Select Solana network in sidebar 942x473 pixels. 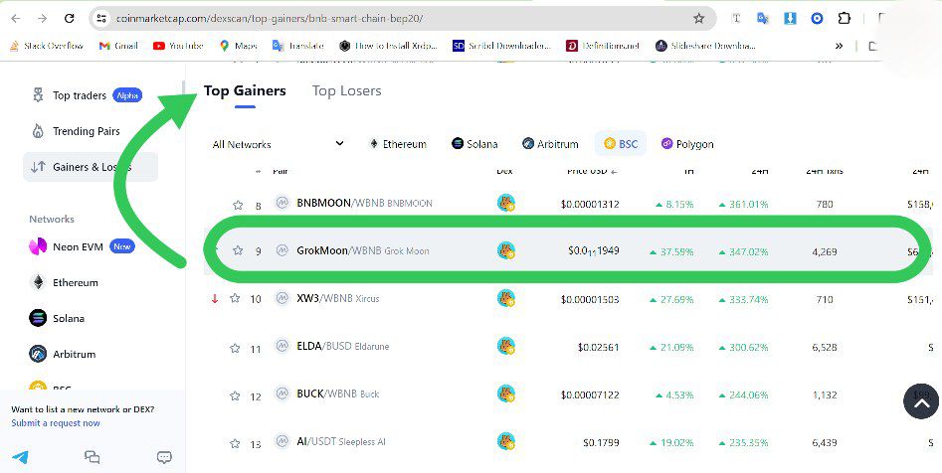(x=57, y=318)
